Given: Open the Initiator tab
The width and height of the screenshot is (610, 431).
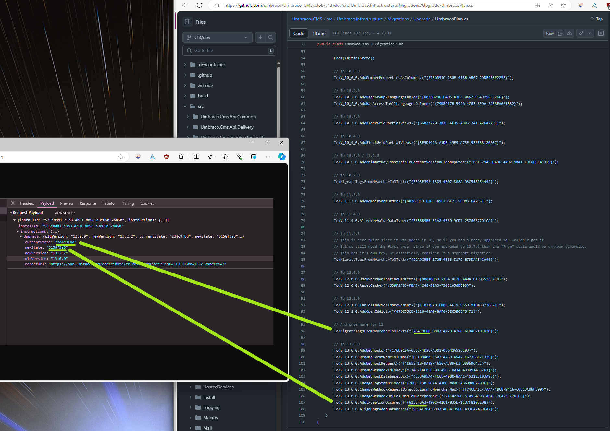Looking at the screenshot, I should [109, 203].
